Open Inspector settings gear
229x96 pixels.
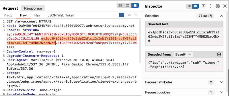point(218,6)
